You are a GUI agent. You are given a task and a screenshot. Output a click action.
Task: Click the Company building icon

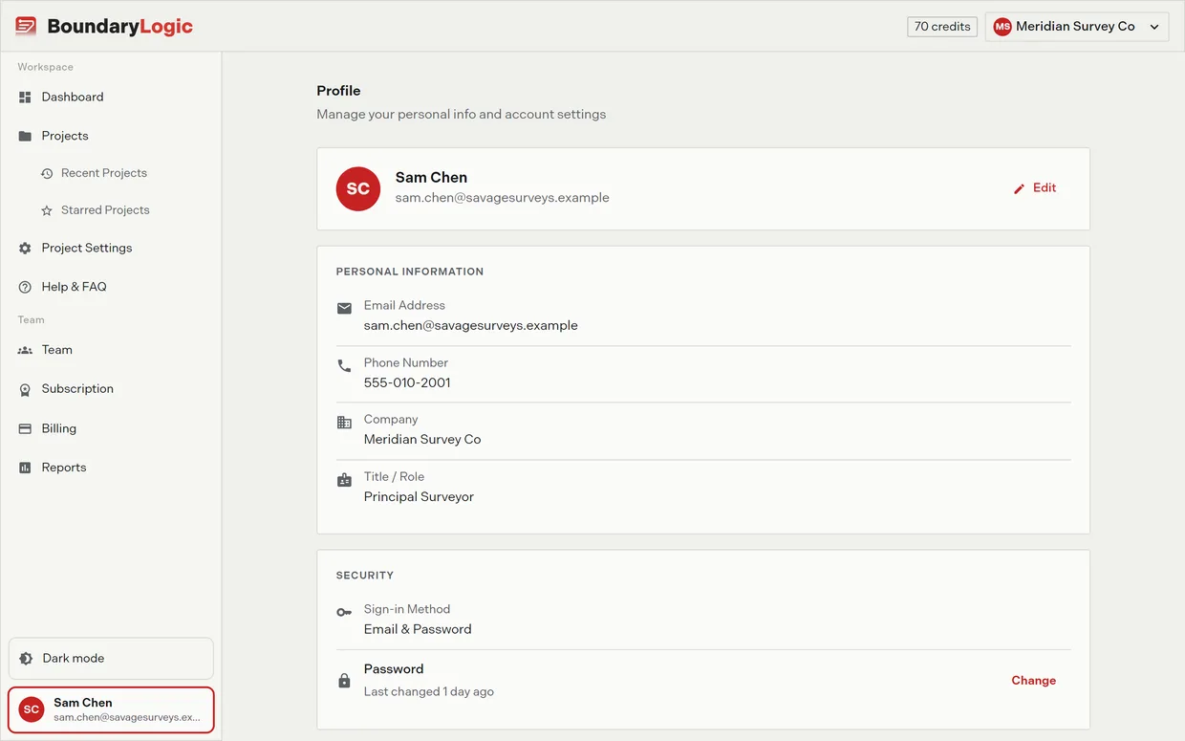coord(344,423)
